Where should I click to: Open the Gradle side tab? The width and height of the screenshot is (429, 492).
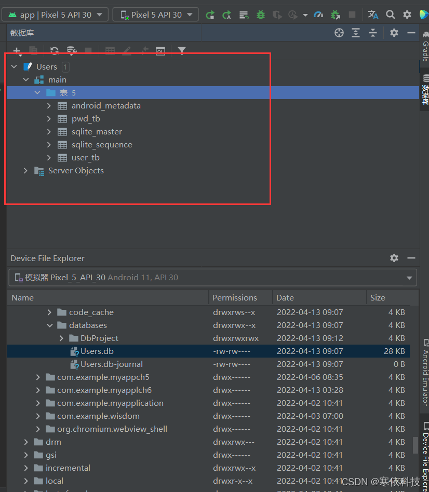pos(425,46)
